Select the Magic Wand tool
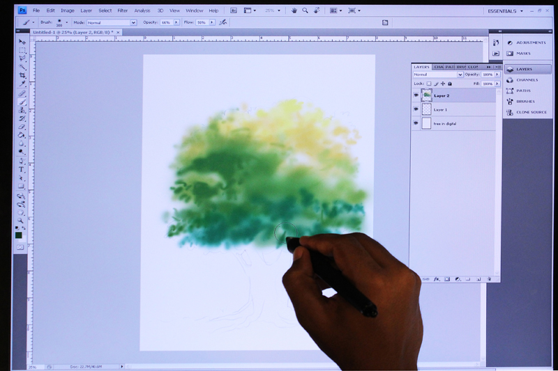Screen dimensions: 558x371 22,67
